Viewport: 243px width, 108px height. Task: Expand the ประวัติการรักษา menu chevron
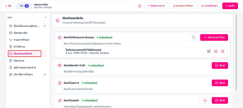[45, 75]
